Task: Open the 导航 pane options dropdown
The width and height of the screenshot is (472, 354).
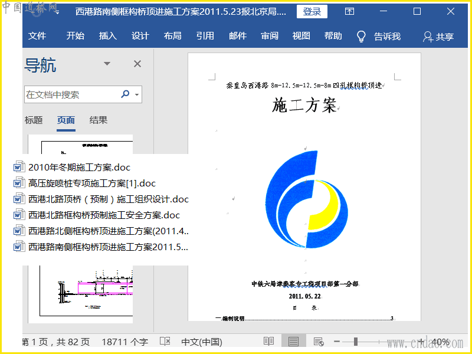Action: pyautogui.click(x=107, y=64)
